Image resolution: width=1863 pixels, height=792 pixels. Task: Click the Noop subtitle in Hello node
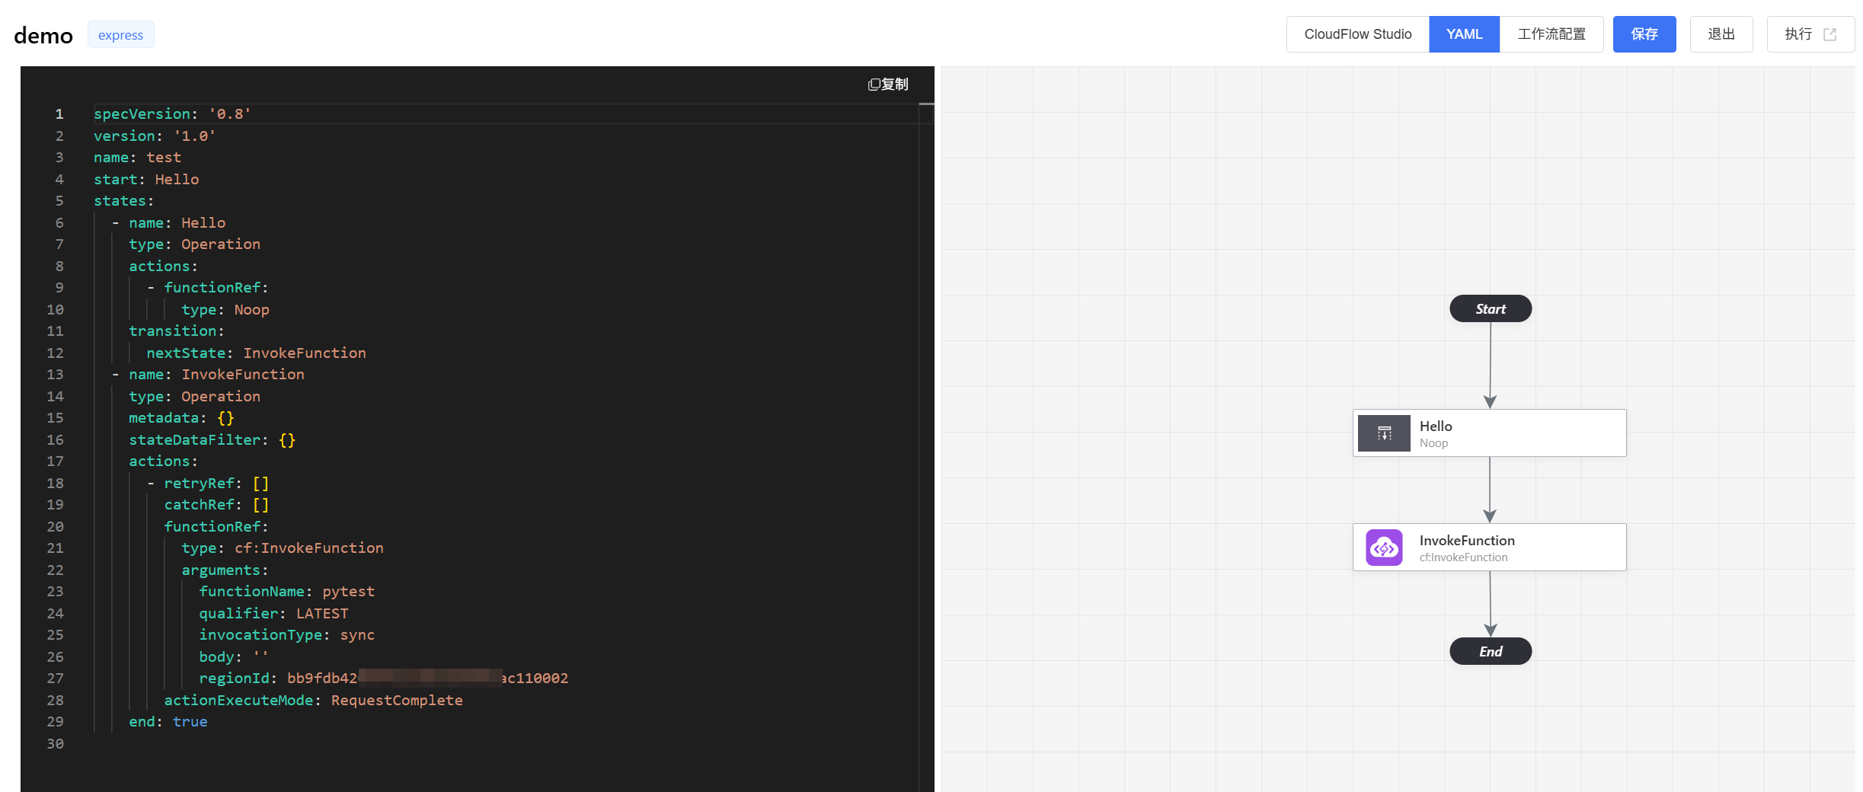1433,443
